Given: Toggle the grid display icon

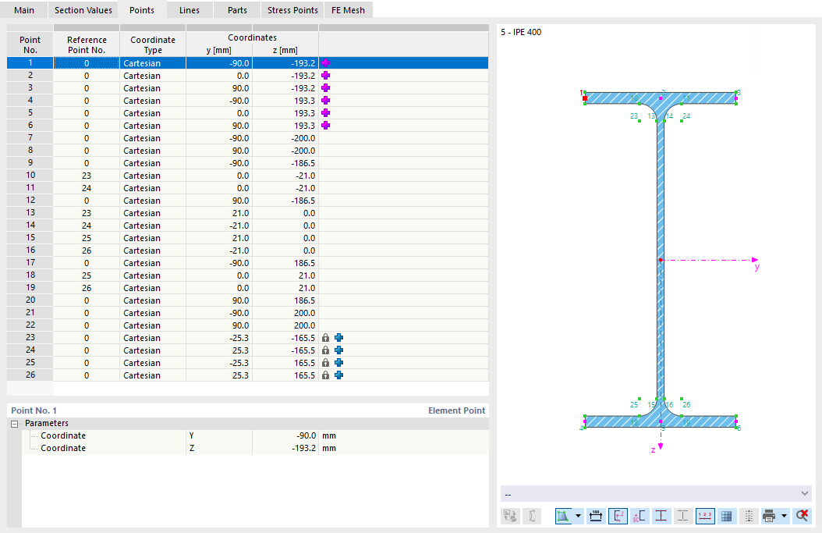Looking at the screenshot, I should click(726, 516).
